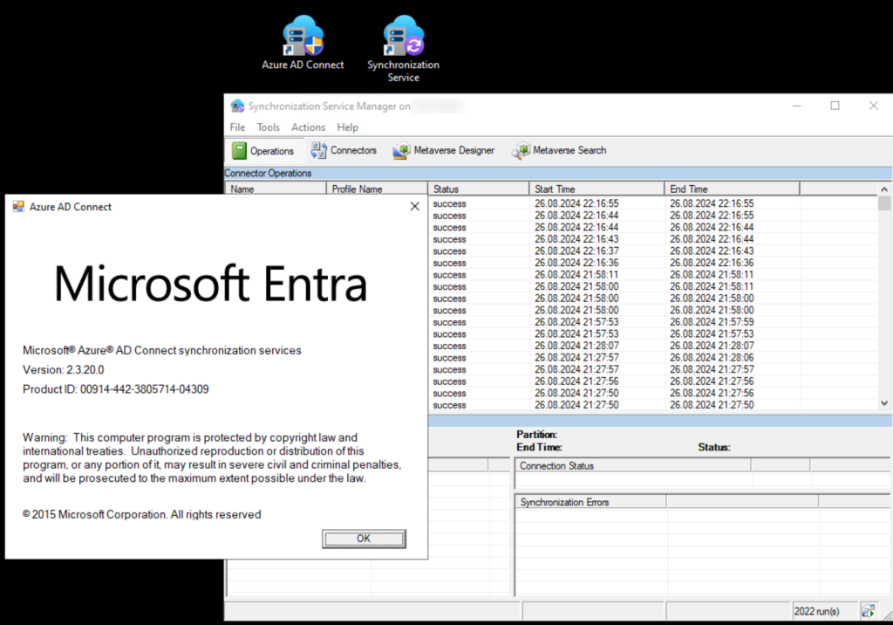The height and width of the screenshot is (625, 893).
Task: Select start time 26.08.2024 22:16:36 cell
Action: pyautogui.click(x=576, y=263)
